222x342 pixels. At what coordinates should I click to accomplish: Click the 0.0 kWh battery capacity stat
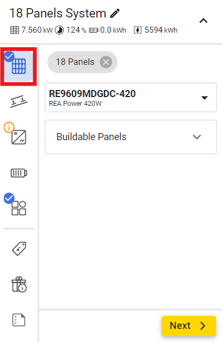108,30
